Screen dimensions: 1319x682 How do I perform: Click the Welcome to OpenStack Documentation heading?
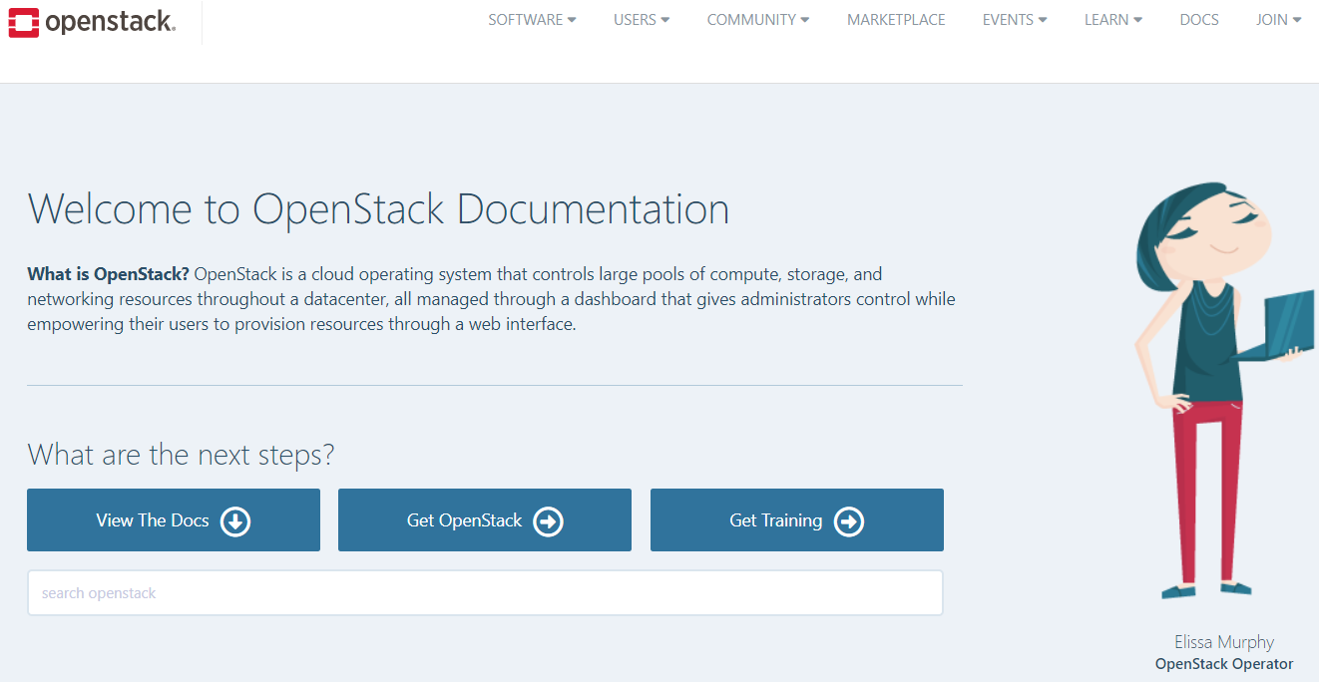(378, 209)
